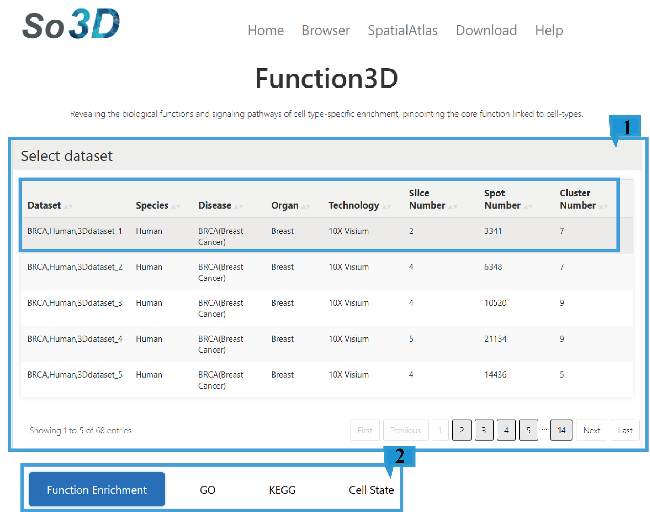Switch to the GO tab
The image size is (650, 512).
207,489
